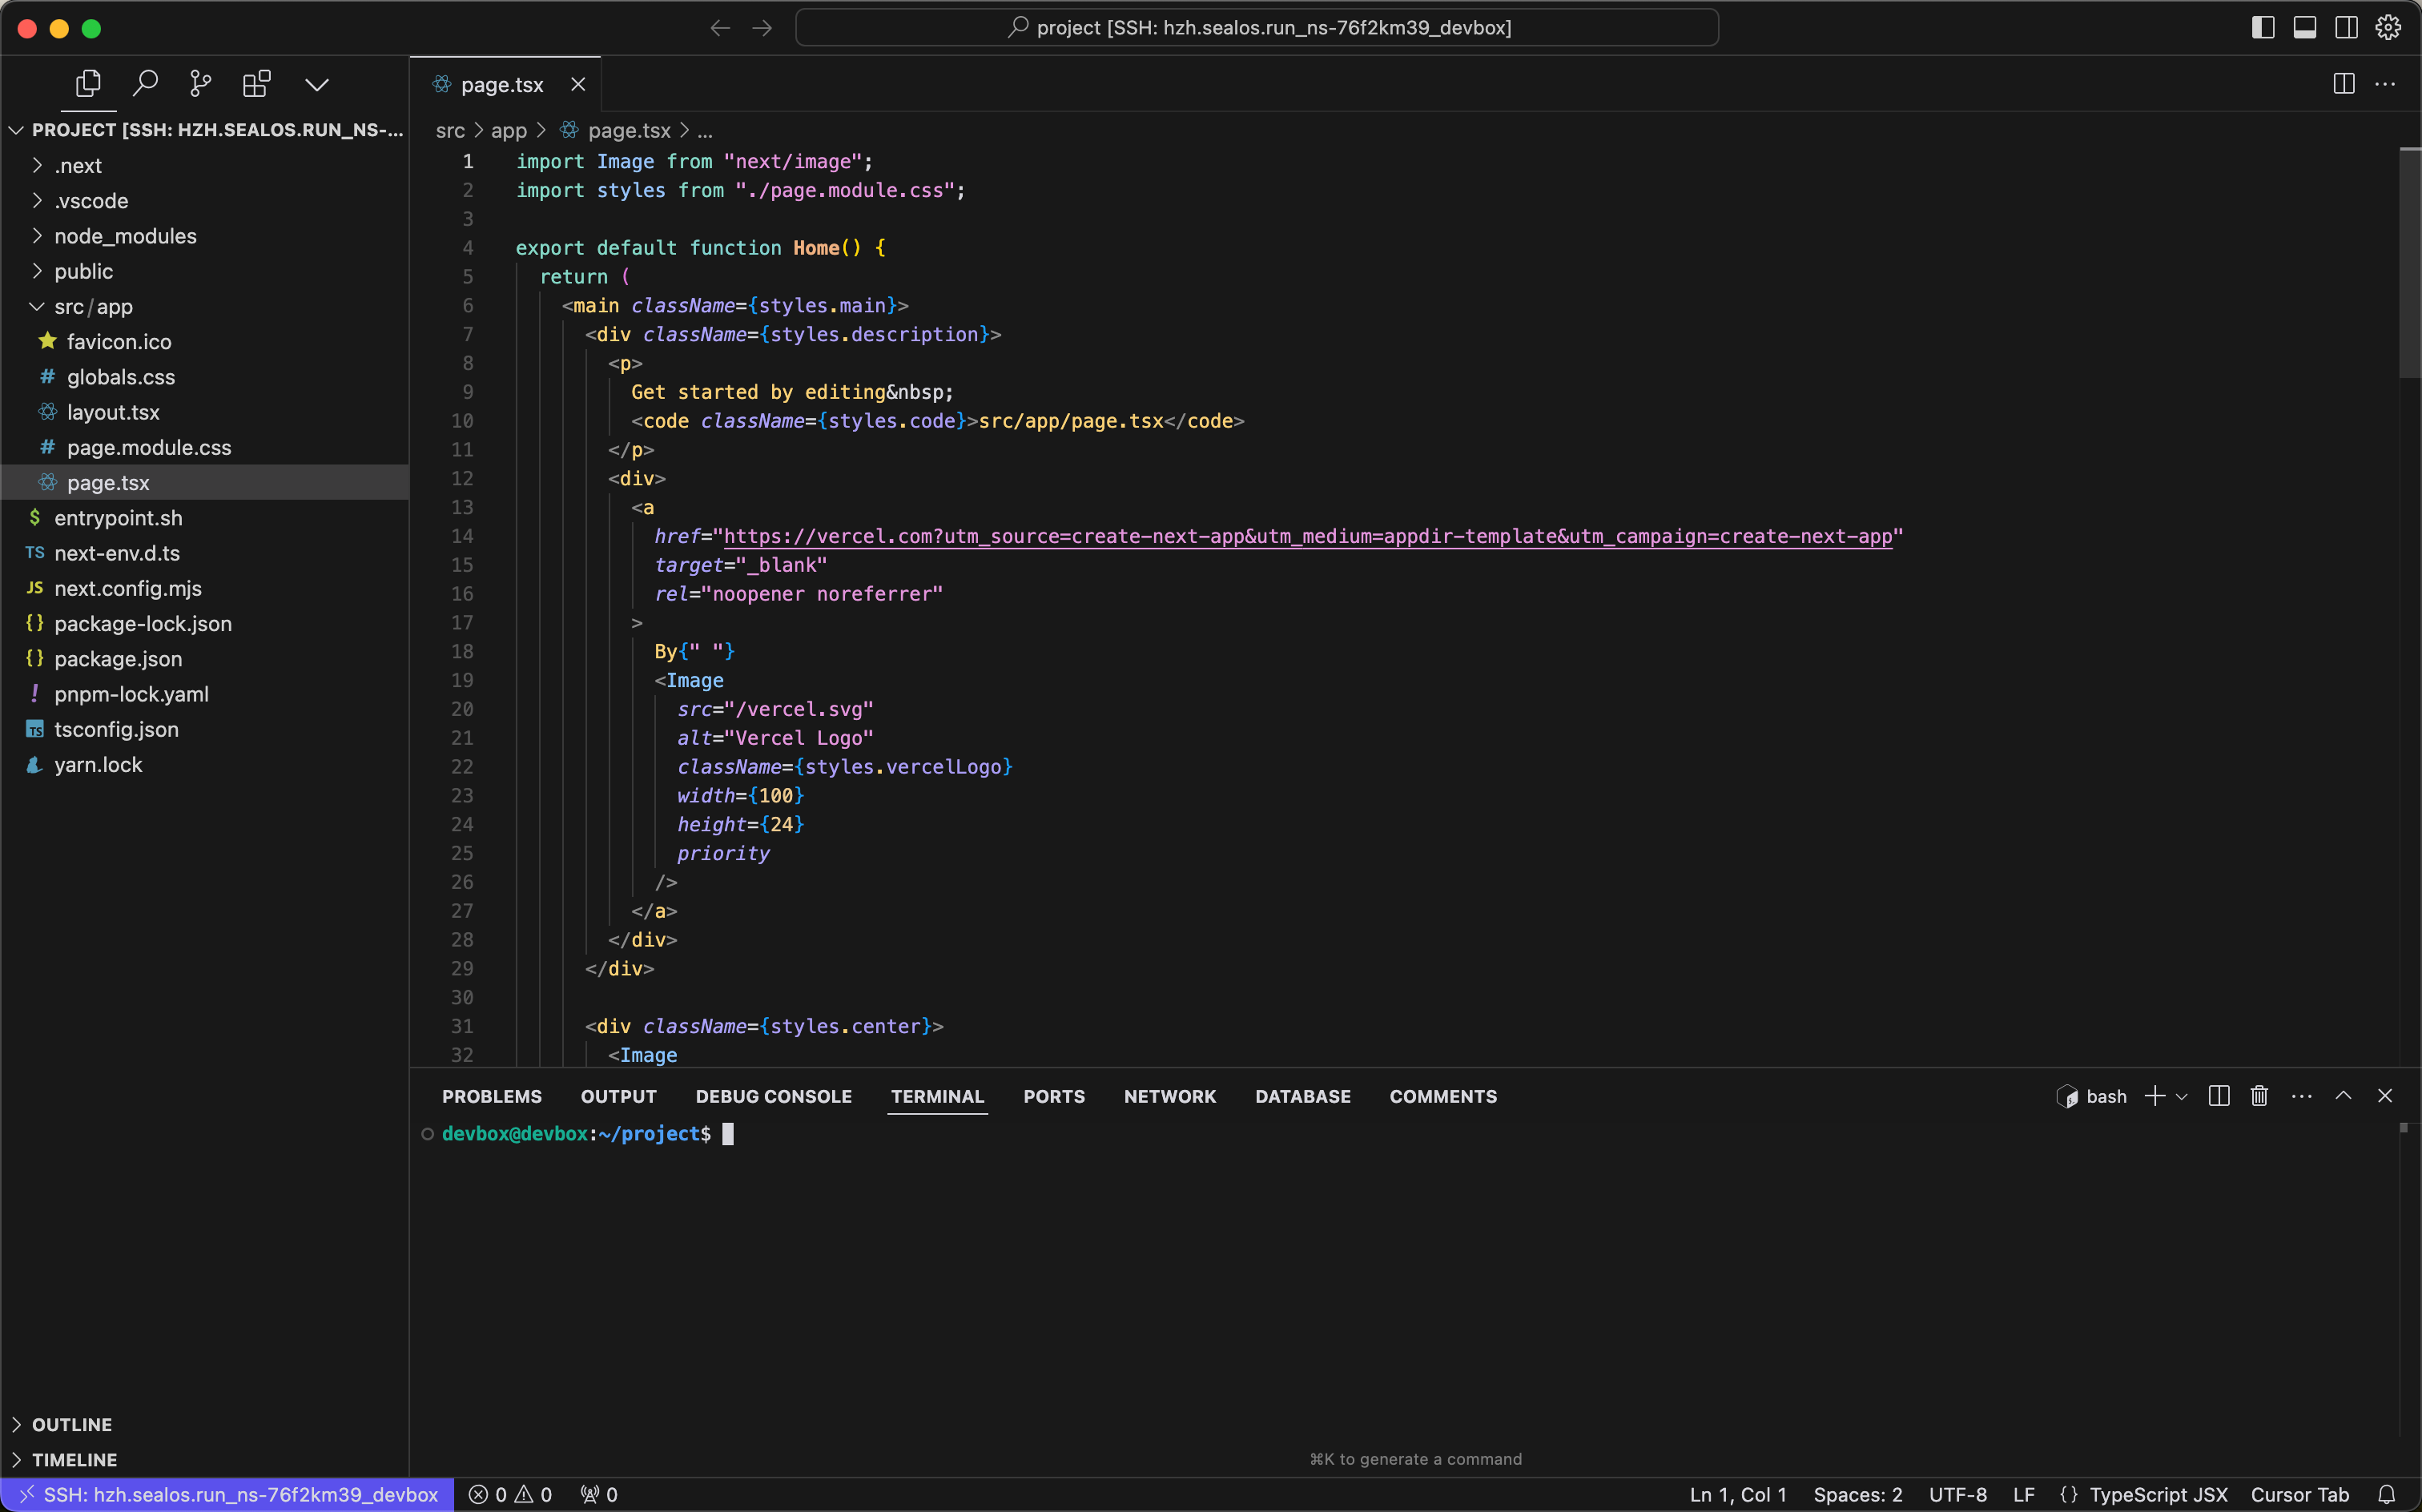Image resolution: width=2422 pixels, height=1512 pixels.
Task: Open the settings gear in title bar
Action: click(2388, 28)
